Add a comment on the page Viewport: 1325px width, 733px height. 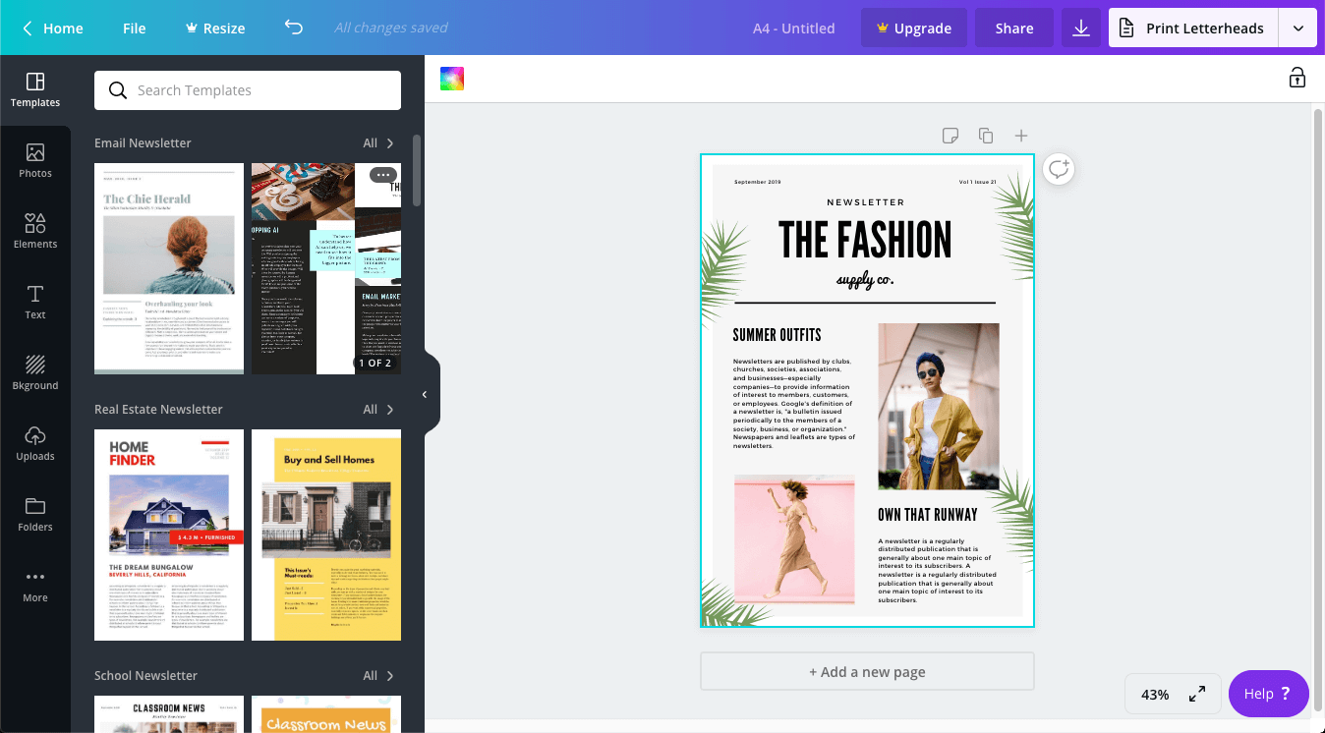(1059, 169)
